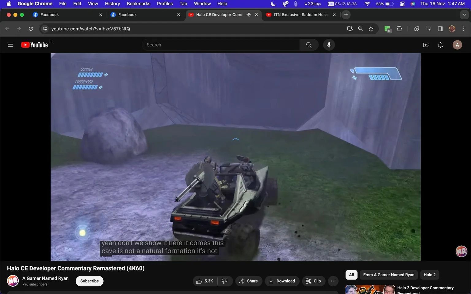Image resolution: width=471 pixels, height=294 pixels.
Task: Expand the tab search dropdown arrow
Action: 464,15
